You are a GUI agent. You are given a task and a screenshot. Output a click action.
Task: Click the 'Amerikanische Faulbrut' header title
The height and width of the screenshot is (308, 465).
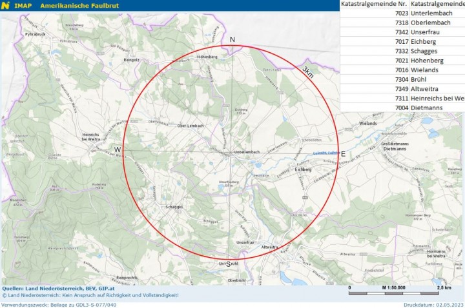[79, 6]
